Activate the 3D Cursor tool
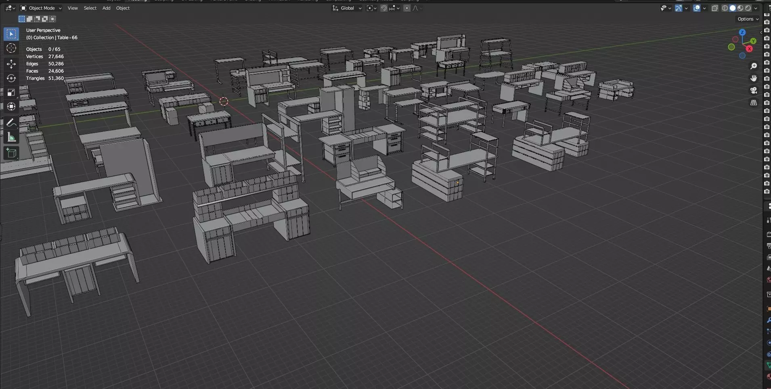This screenshot has height=389, width=771. coord(11,48)
